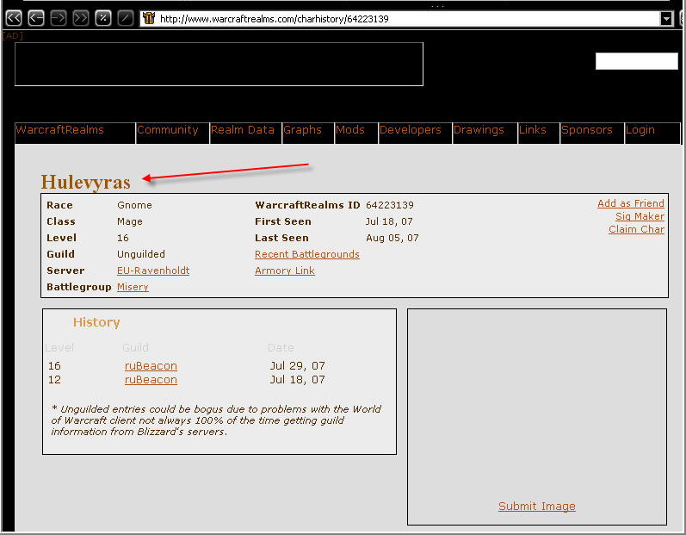Click the Jul 18, 07 date in history table
This screenshot has height=535, width=686.
coord(297,380)
